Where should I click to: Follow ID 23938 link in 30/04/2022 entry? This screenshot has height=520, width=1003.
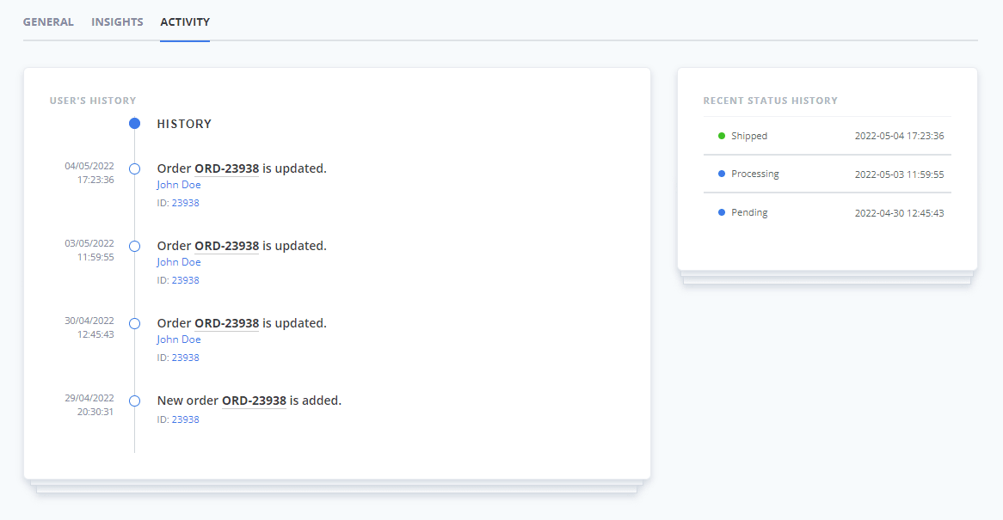coord(186,358)
